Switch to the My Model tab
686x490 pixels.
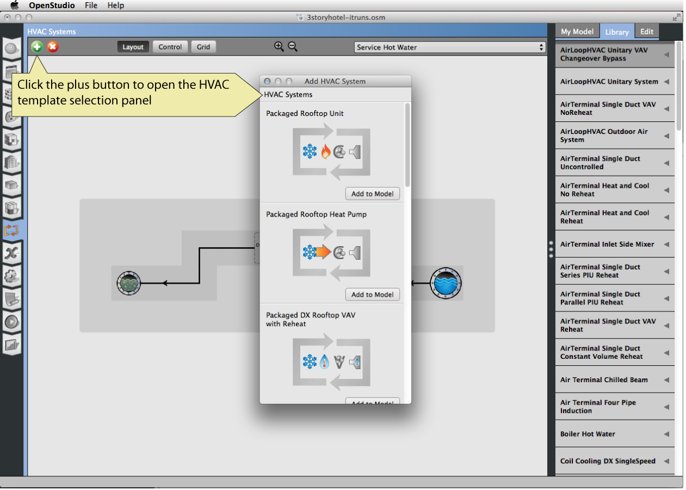[577, 32]
